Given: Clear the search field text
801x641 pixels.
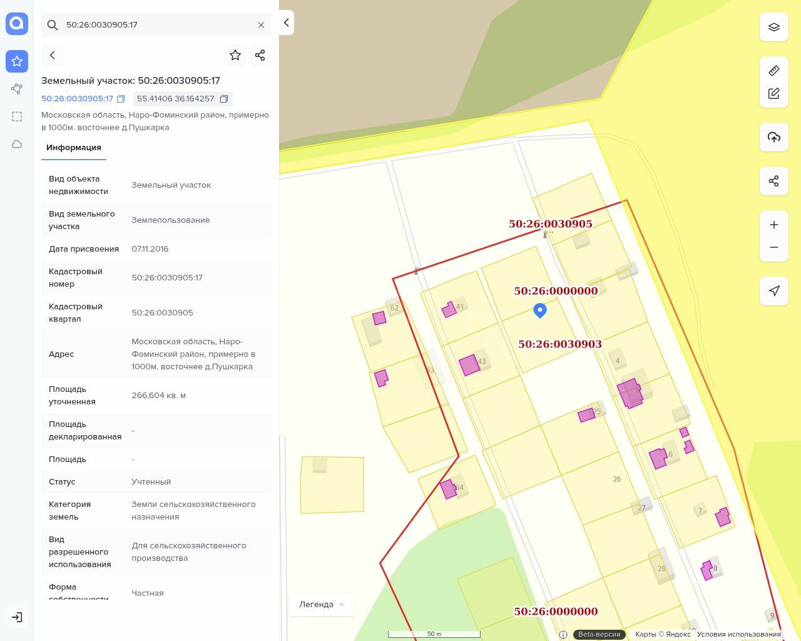Looking at the screenshot, I should tap(261, 25).
